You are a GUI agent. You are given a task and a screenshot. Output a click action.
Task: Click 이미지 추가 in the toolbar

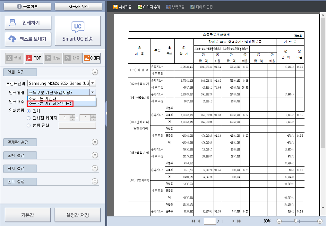pyautogui.click(x=149, y=7)
